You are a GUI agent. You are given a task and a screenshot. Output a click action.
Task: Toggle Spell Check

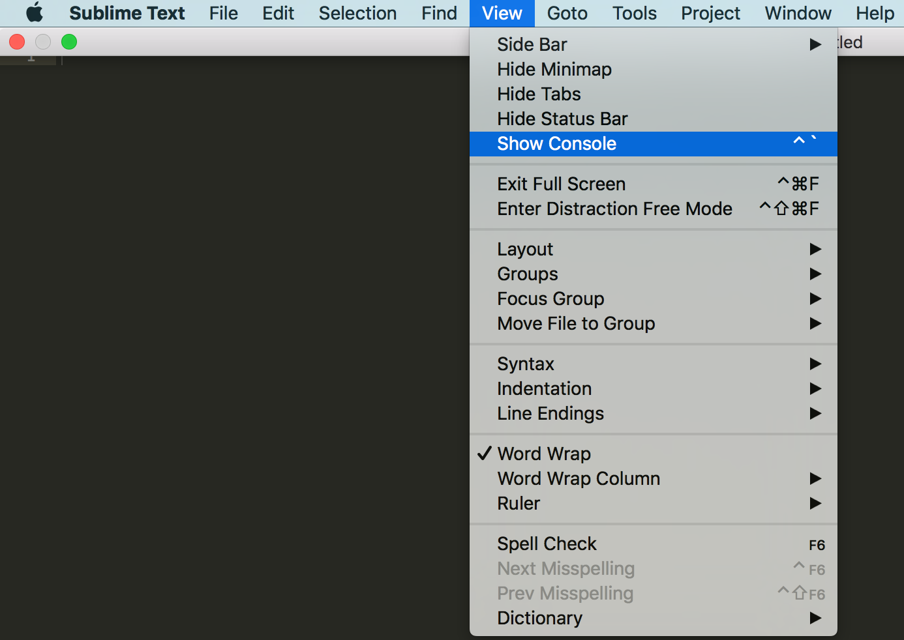pyautogui.click(x=654, y=544)
